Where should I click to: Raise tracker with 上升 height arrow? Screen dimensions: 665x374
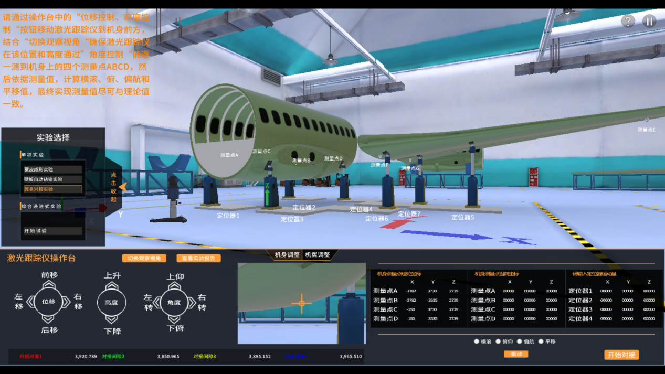click(111, 286)
